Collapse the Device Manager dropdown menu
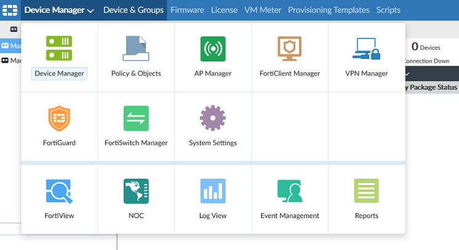 (58, 10)
